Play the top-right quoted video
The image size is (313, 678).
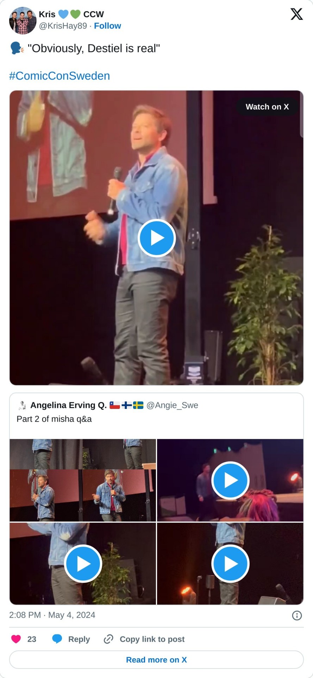point(231,480)
